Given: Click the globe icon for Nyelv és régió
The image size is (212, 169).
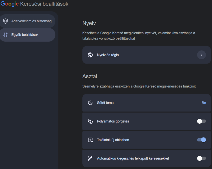Looking at the screenshot, I should [90, 55].
